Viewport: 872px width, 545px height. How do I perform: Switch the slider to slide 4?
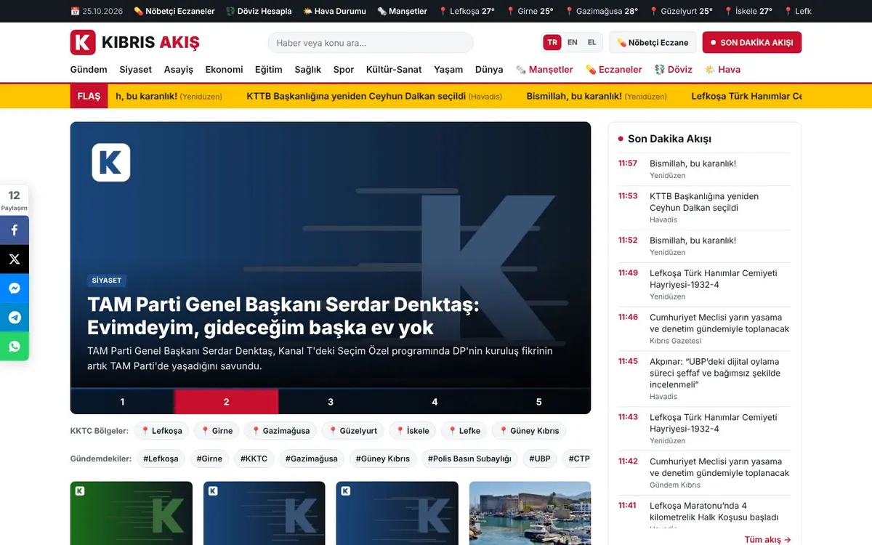(x=435, y=402)
